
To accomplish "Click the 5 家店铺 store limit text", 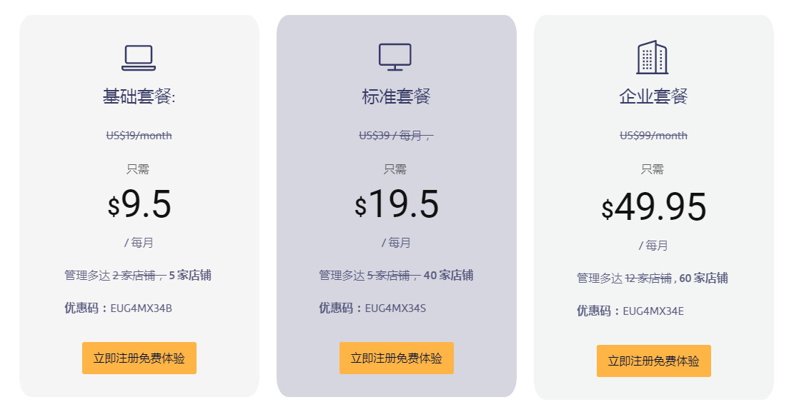I will pyautogui.click(x=190, y=276).
